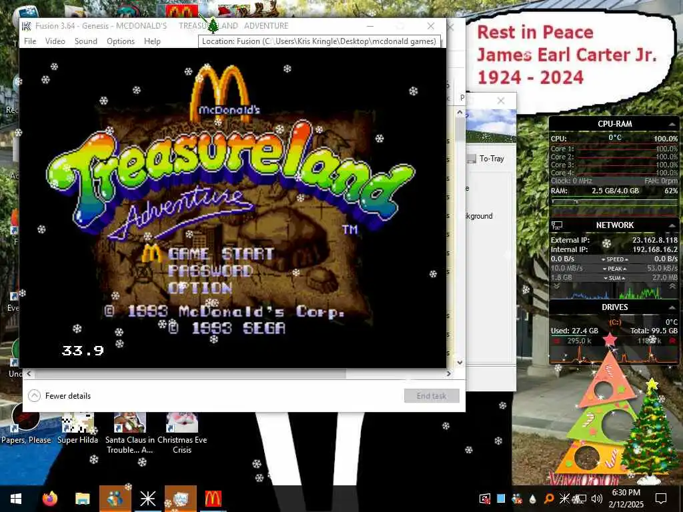Open the Video menu in Fusion
This screenshot has height=512, width=683.
(x=55, y=41)
